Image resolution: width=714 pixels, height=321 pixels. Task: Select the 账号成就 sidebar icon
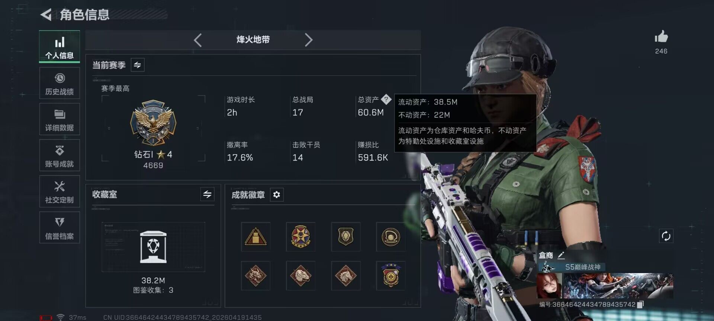coord(59,155)
